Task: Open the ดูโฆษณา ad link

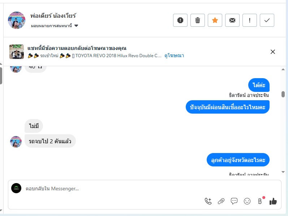Action: [174, 55]
